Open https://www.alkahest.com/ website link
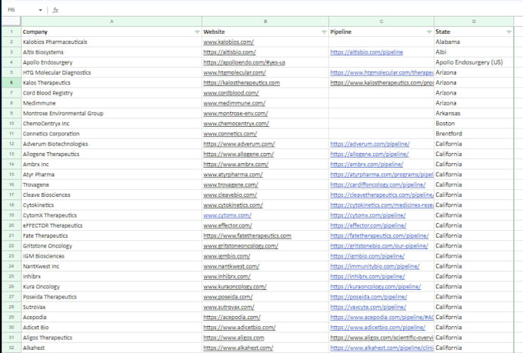This screenshot has width=523, height=353. click(238, 348)
